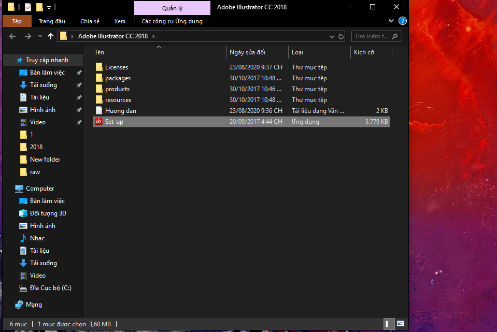
Task: Click the Tìm kiếm search box
Action: pos(372,36)
